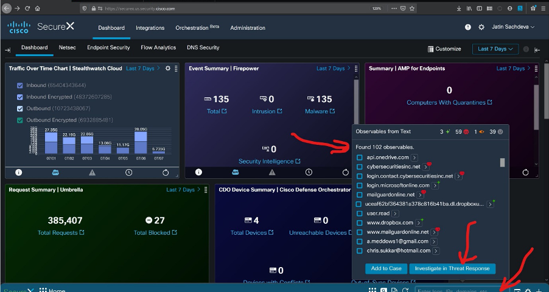Image resolution: width=549 pixels, height=292 pixels.
Task: Open Stealthwatch tile drag handle menu
Action: [176, 69]
